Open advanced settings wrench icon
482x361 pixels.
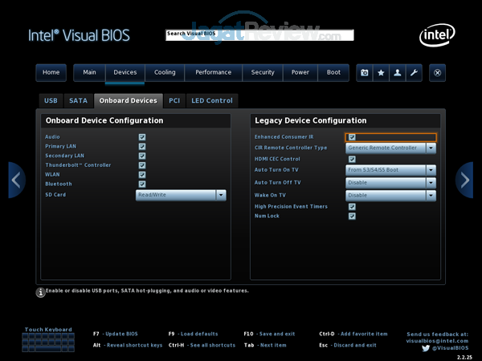click(414, 72)
